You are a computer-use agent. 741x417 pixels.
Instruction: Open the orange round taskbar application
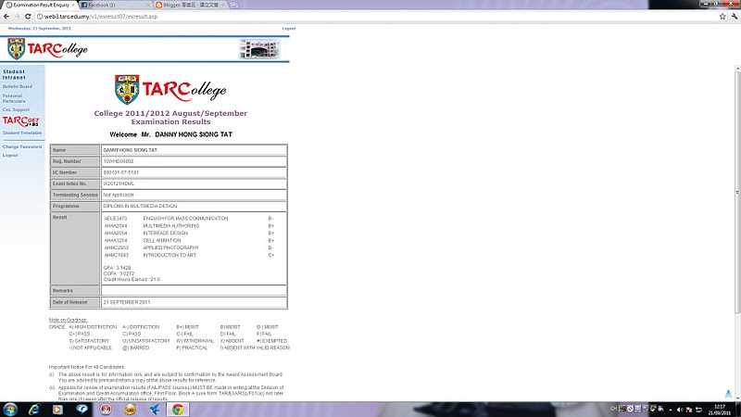pyautogui.click(x=130, y=410)
